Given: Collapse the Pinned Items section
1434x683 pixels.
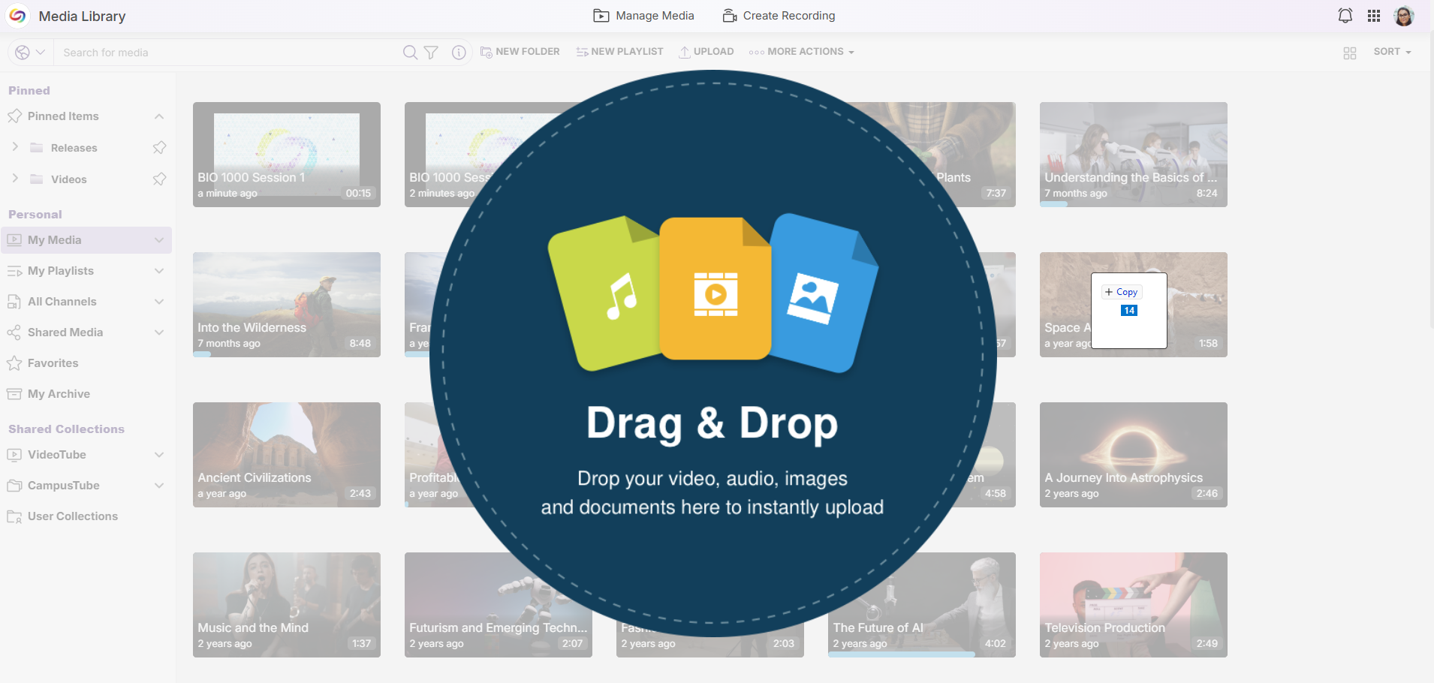Looking at the screenshot, I should (159, 116).
